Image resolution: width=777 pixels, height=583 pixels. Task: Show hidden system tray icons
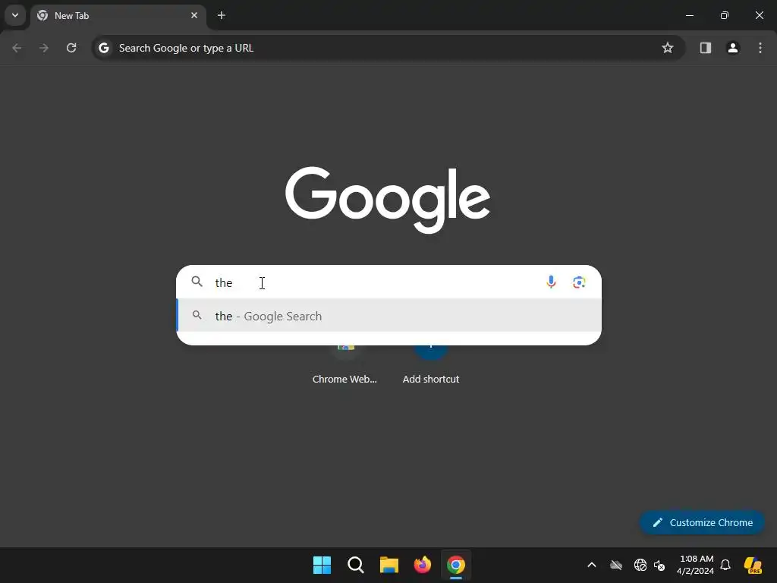pyautogui.click(x=592, y=565)
